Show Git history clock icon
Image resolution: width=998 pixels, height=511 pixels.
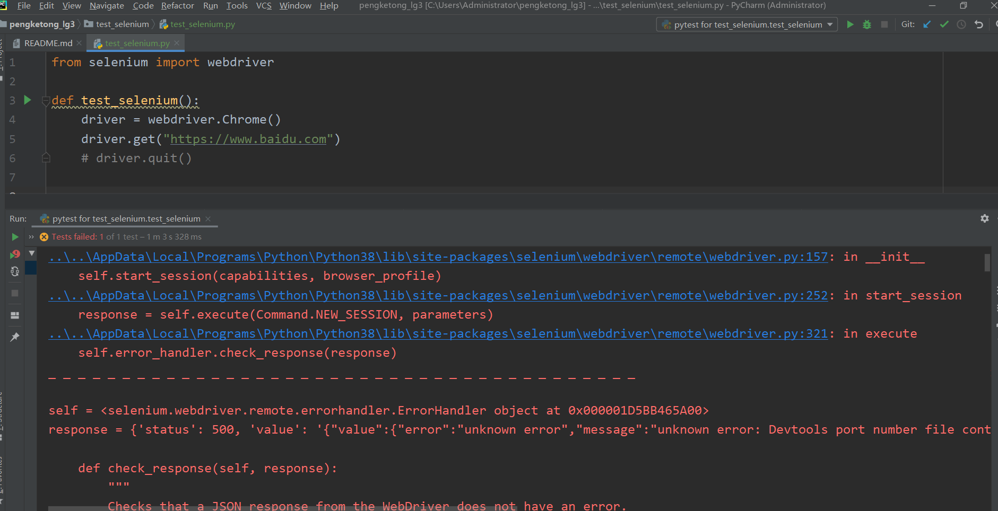[x=961, y=24]
